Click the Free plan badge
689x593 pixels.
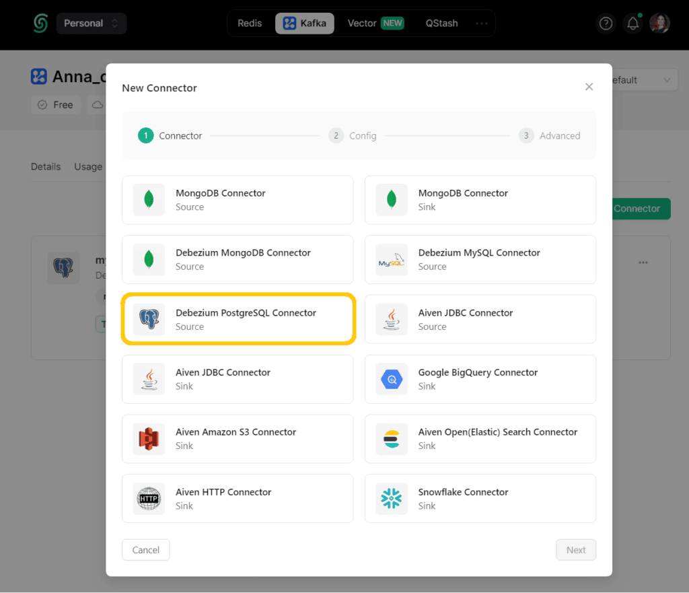tap(56, 104)
